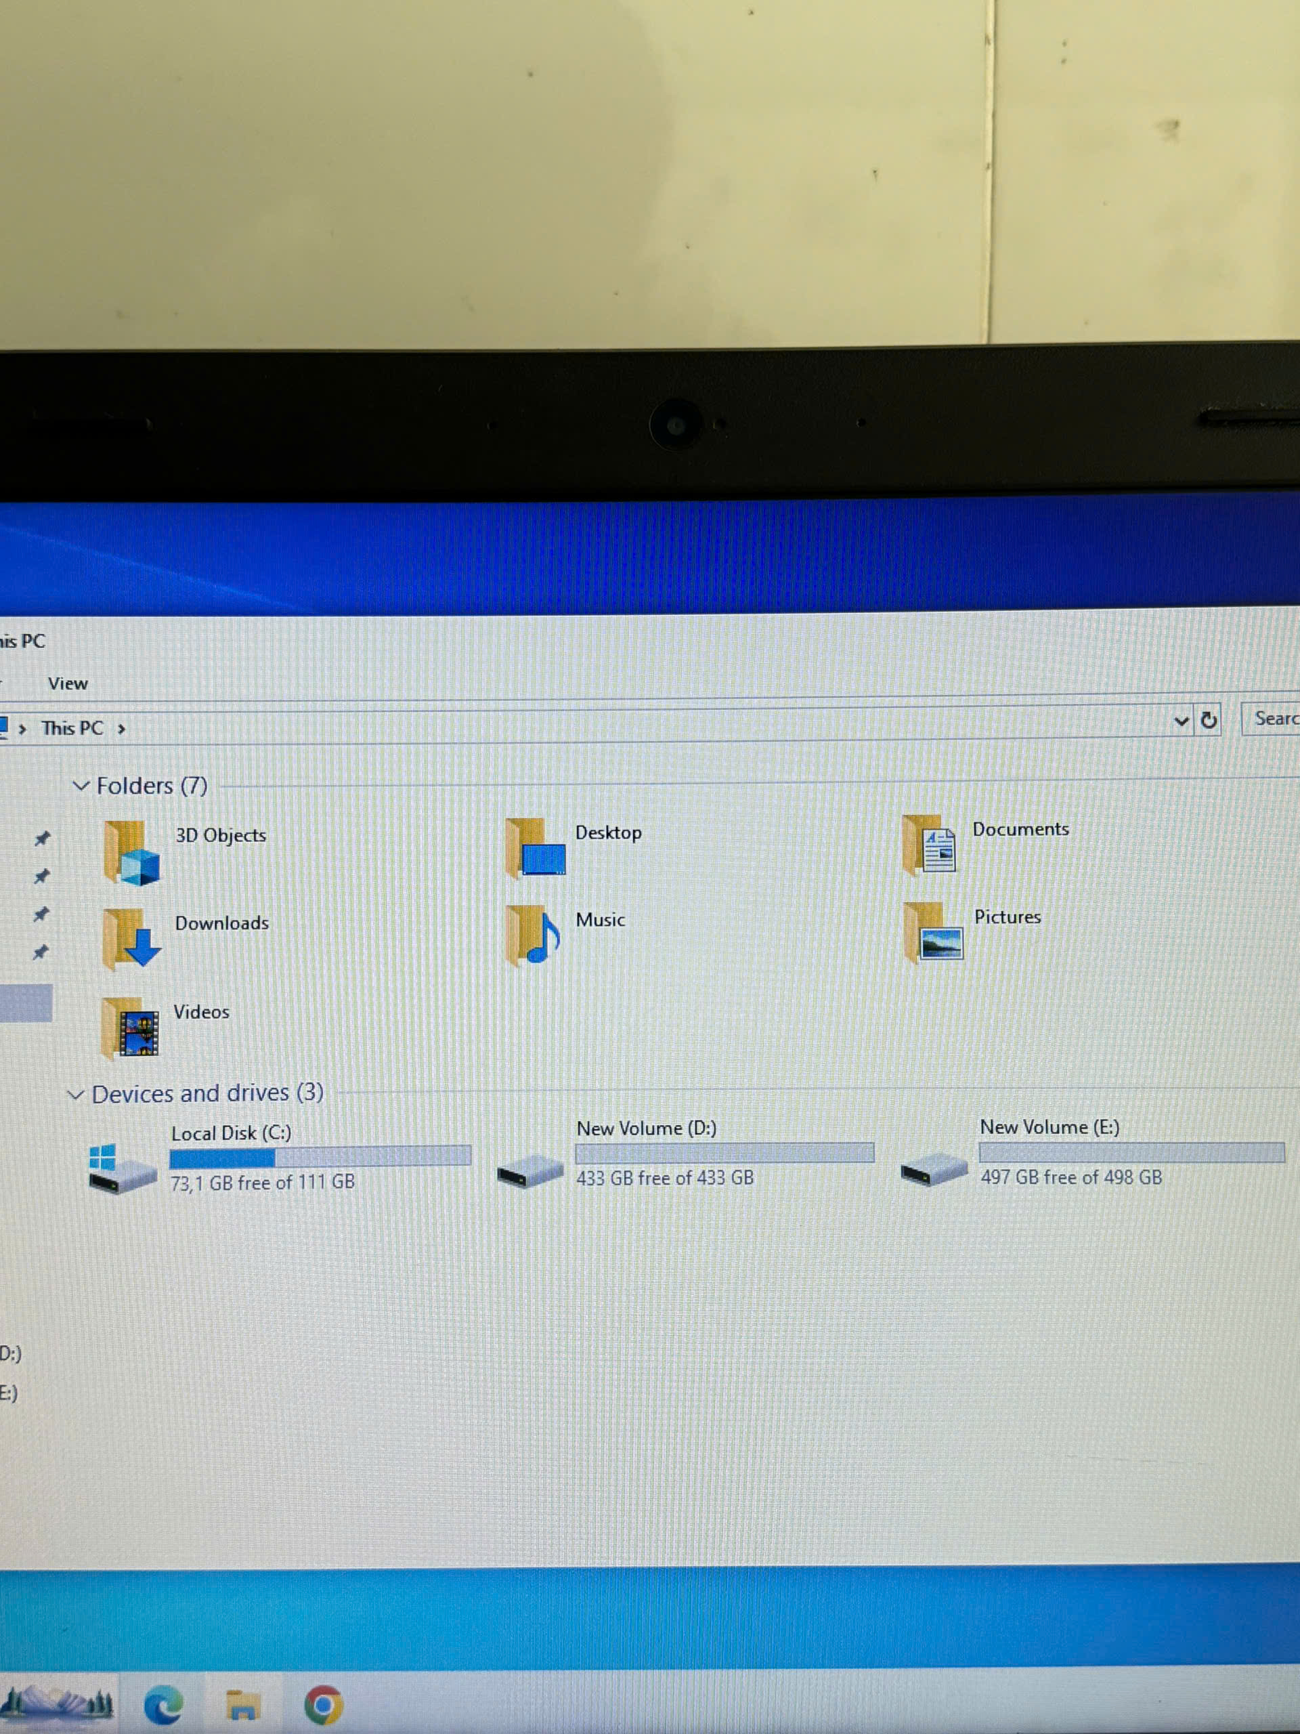The image size is (1300, 1734).
Task: Launch Google Chrome from the taskbar
Action: click(323, 1705)
